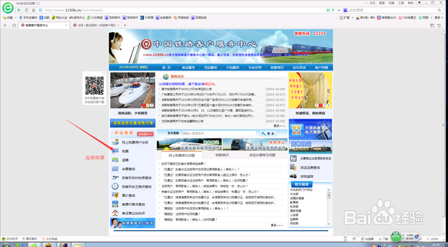This screenshot has height=247, width=448.
Task: Click the 根证书 download link
Action: point(209,84)
